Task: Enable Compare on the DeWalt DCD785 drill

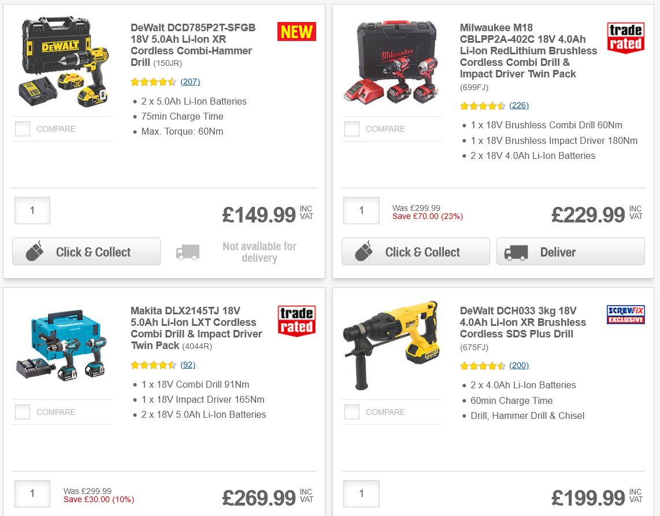Action: (22, 129)
